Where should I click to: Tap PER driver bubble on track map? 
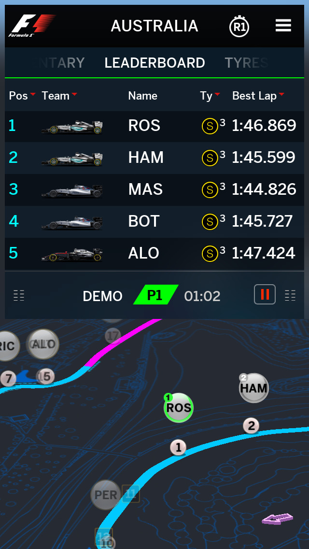coord(106,495)
